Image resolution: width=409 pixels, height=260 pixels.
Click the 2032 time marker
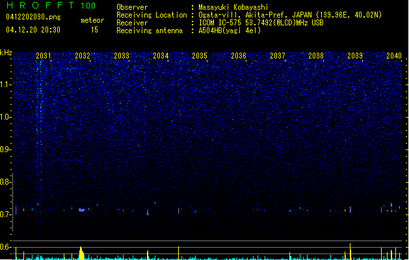[x=83, y=56]
